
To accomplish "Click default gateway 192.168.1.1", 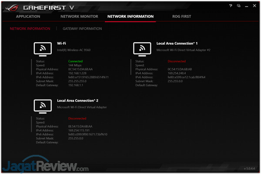I will pyautogui.click(x=76, y=85).
